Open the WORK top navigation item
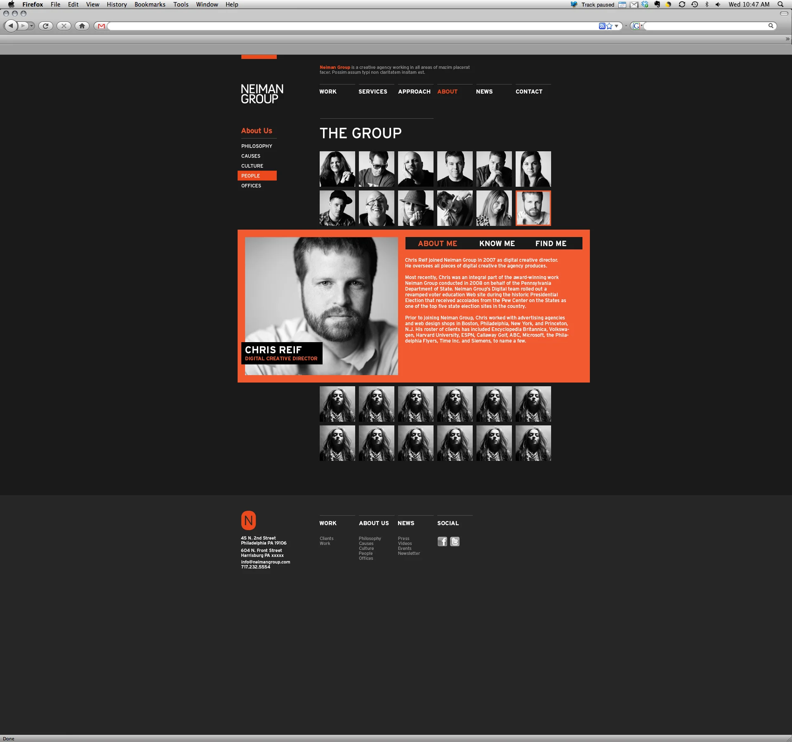Screen dimensions: 792x742 coord(328,92)
